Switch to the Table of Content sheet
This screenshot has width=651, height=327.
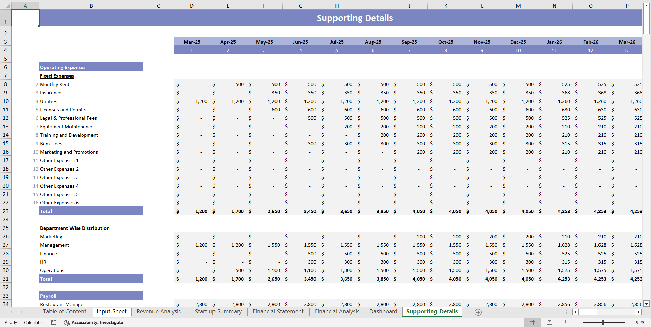coord(64,311)
